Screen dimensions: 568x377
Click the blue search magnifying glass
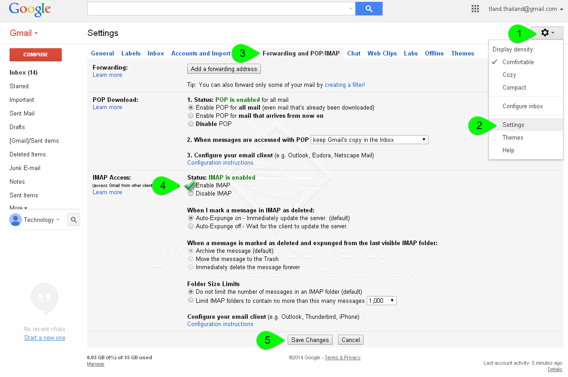369,8
